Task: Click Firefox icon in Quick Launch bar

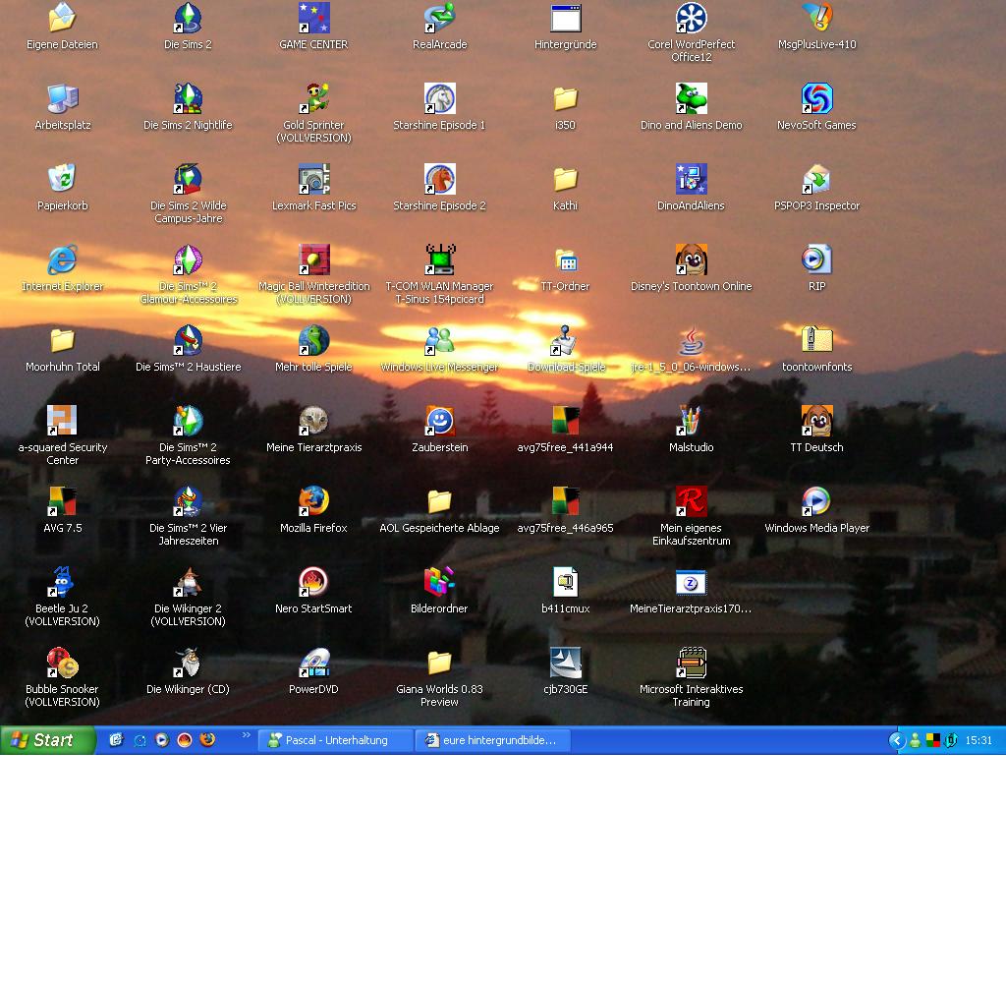Action: point(207,740)
